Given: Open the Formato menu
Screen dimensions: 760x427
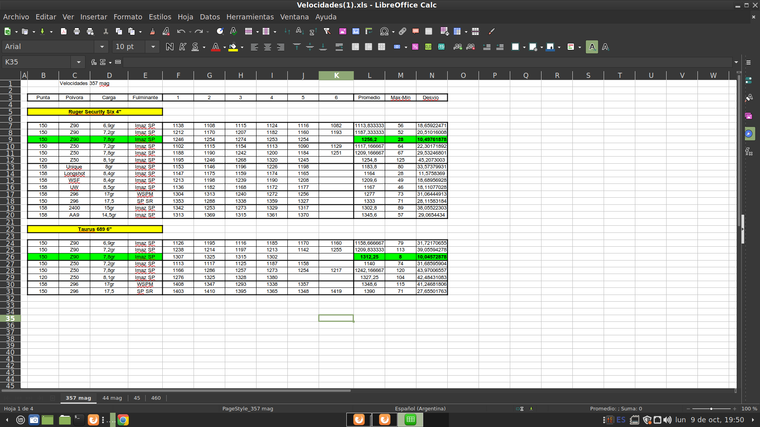Looking at the screenshot, I should pos(127,17).
